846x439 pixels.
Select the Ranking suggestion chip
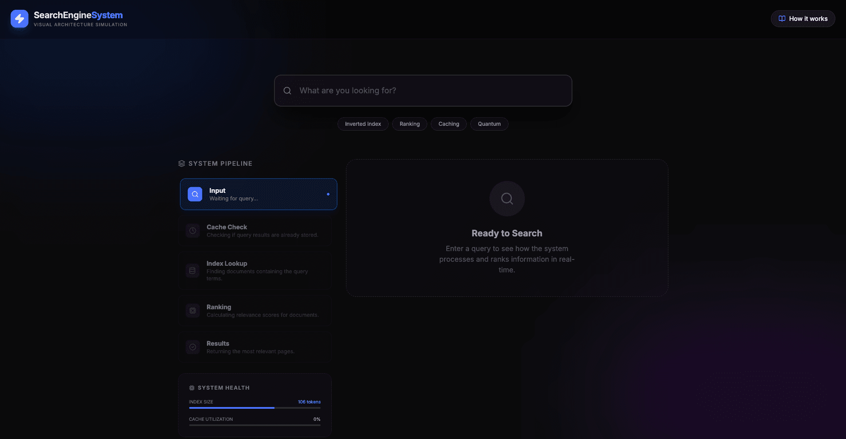pos(409,124)
